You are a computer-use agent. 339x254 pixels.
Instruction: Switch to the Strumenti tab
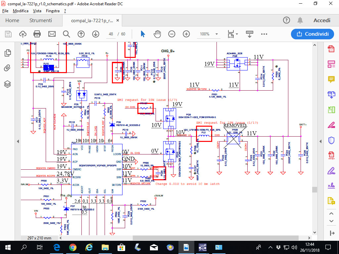(41, 21)
